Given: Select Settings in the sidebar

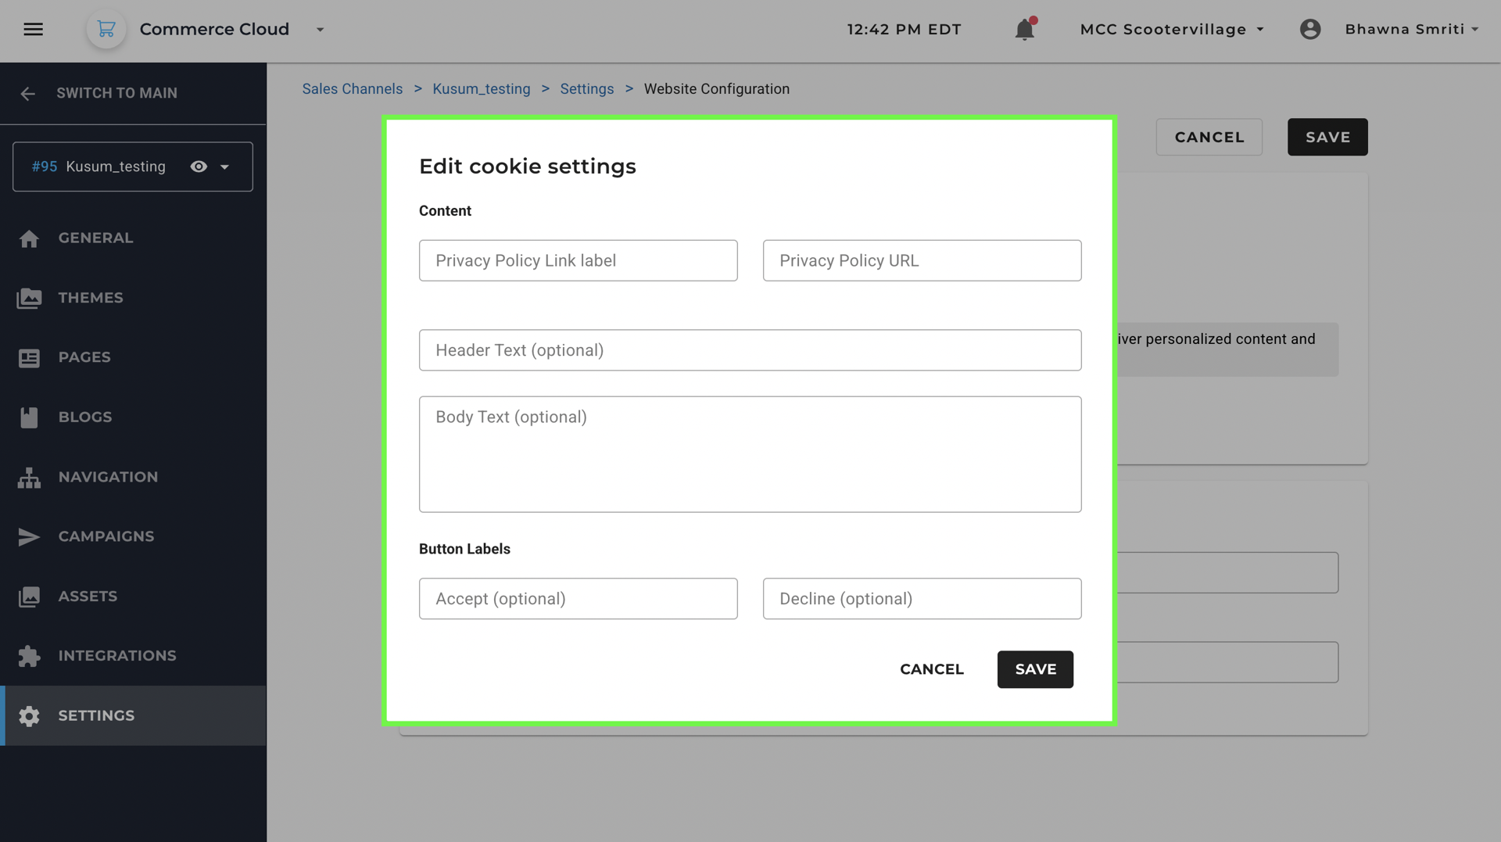Looking at the screenshot, I should tap(133, 715).
